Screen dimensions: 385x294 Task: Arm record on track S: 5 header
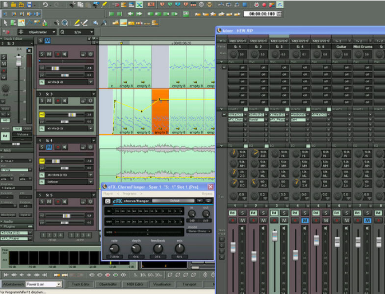point(58,202)
